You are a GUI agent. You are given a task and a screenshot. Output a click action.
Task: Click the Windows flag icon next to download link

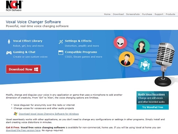coord(15,114)
